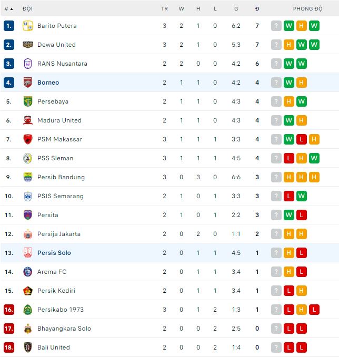
Task: Sort standings by W wins header
Action: tap(181, 9)
